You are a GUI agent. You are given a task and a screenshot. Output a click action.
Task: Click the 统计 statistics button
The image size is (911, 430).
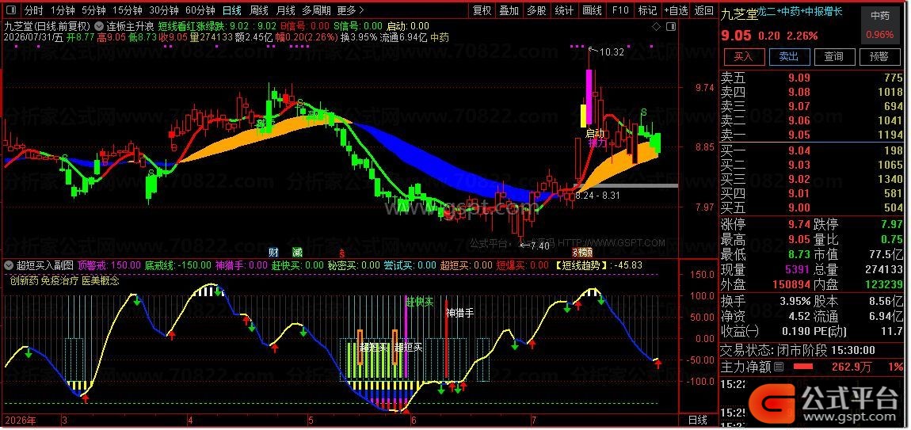click(564, 10)
